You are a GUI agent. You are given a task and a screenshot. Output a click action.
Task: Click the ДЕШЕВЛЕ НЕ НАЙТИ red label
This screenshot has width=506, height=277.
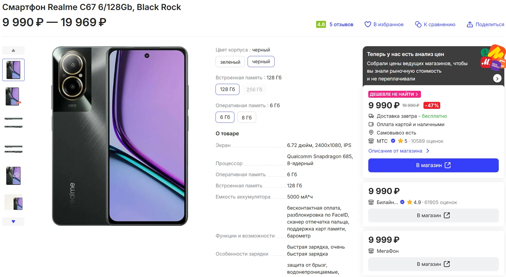coord(394,94)
